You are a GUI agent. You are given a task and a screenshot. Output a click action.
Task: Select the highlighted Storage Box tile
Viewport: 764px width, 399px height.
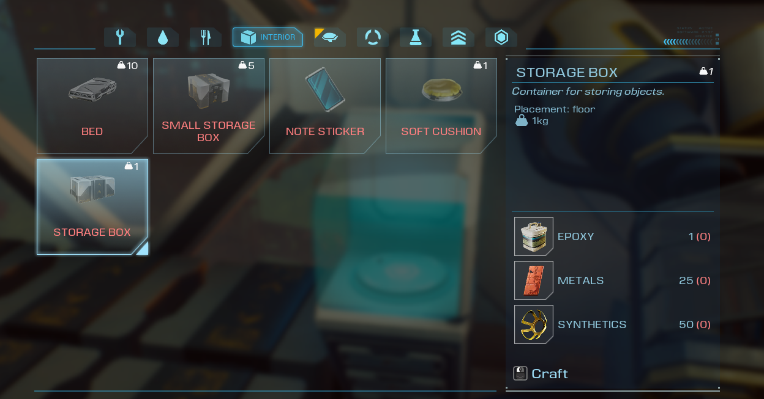[92, 207]
